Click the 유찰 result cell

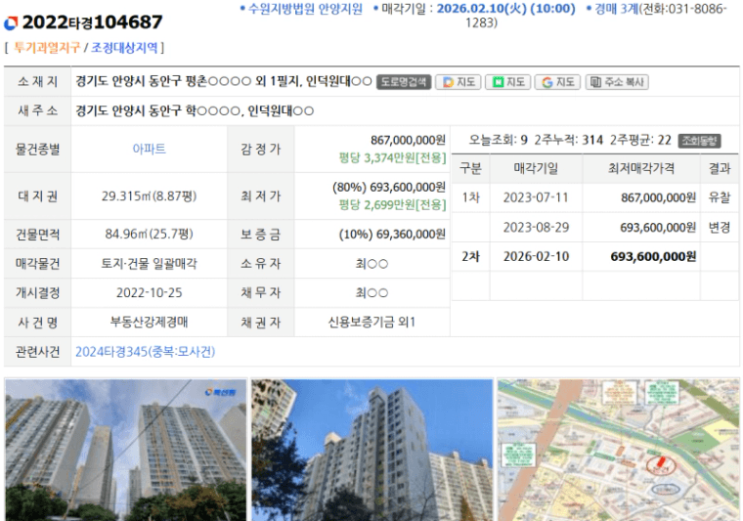pyautogui.click(x=720, y=197)
